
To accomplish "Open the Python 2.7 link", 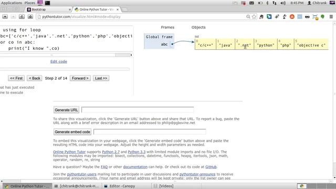I will (x=111, y=152).
